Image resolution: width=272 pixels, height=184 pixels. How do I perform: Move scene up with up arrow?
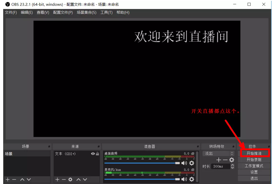pos(22,179)
